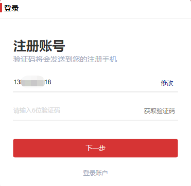The height and width of the screenshot is (186, 191).
Task: Click the left edge of the red 下一步 button
Action: point(14,148)
